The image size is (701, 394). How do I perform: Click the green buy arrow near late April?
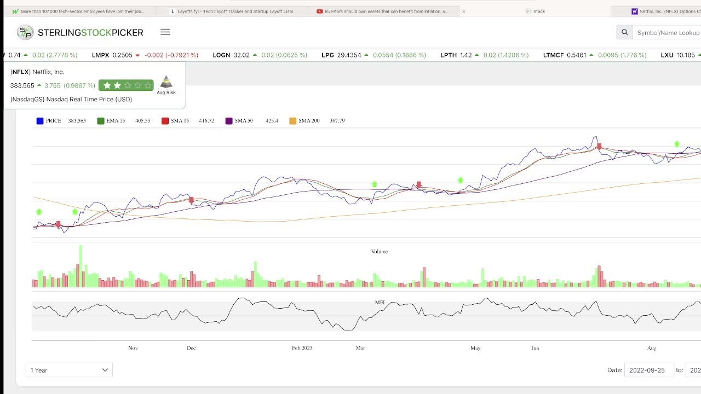click(461, 180)
